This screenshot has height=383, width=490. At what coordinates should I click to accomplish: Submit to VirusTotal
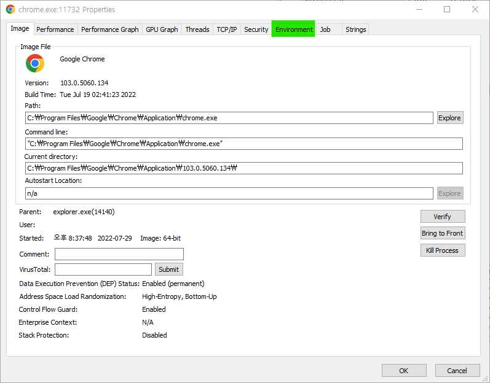click(x=168, y=269)
